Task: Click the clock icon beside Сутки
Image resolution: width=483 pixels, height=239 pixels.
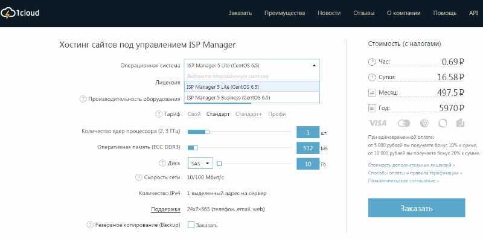Action: pyautogui.click(x=372, y=77)
